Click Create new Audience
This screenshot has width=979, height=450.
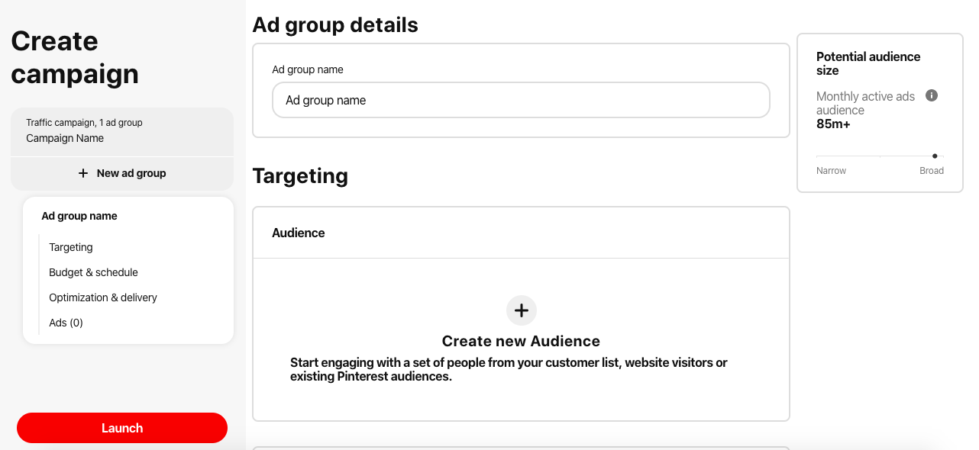pyautogui.click(x=521, y=341)
